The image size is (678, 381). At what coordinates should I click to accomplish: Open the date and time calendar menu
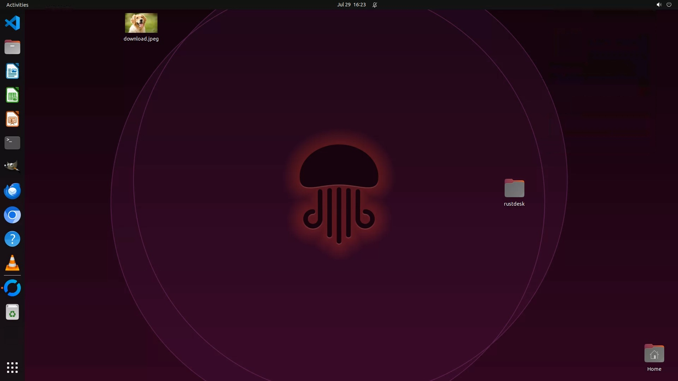point(351,5)
